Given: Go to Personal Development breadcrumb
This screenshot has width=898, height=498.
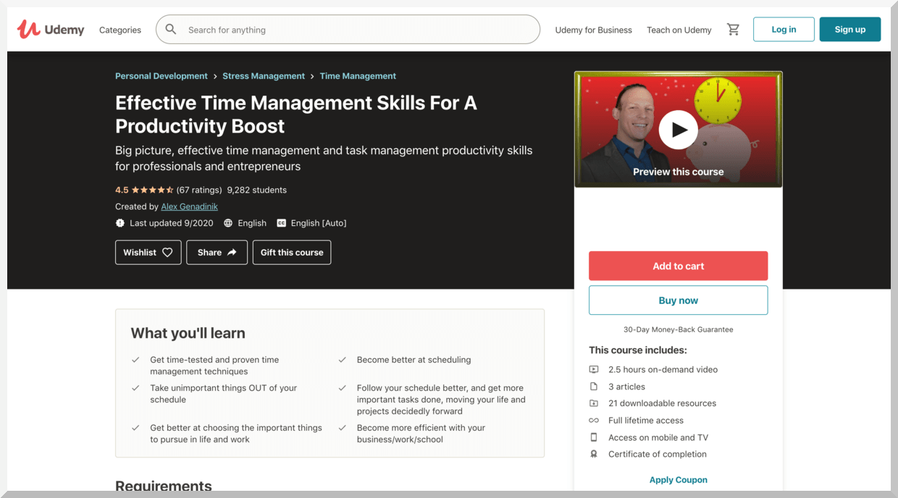Looking at the screenshot, I should 161,76.
